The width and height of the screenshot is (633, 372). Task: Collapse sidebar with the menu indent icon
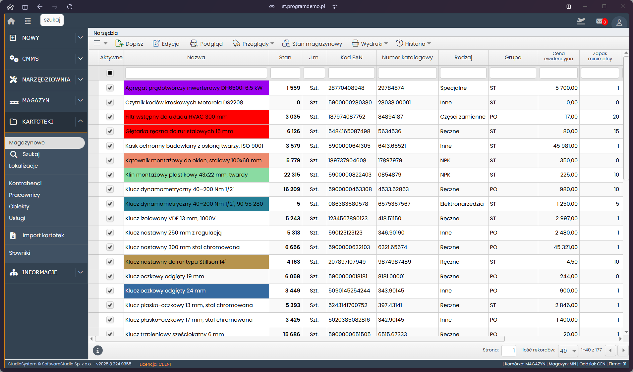[x=28, y=21]
